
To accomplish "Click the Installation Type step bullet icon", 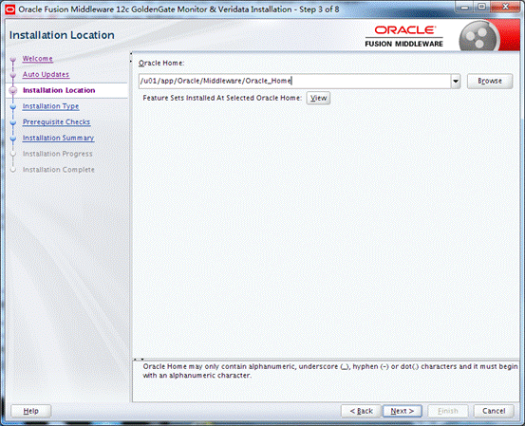I will pos(13,107).
